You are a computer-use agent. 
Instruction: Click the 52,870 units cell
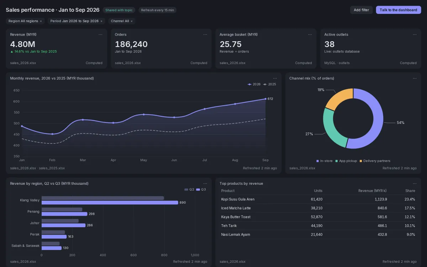point(317,217)
